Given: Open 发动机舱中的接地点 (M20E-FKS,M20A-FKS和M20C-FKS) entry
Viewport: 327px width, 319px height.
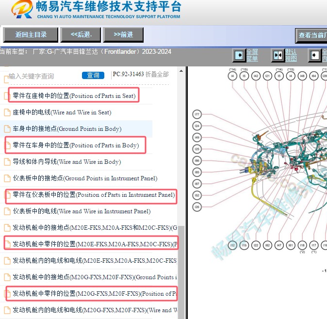Looking at the screenshot, I should tap(95, 227).
